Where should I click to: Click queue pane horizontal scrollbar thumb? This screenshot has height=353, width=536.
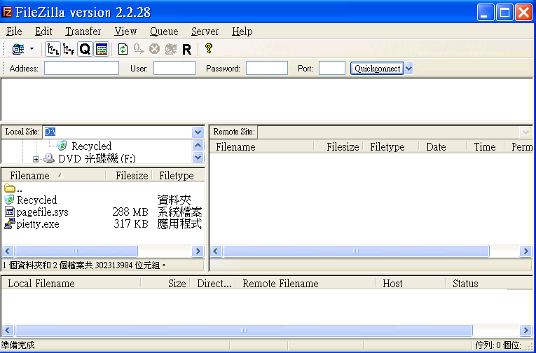(243, 331)
